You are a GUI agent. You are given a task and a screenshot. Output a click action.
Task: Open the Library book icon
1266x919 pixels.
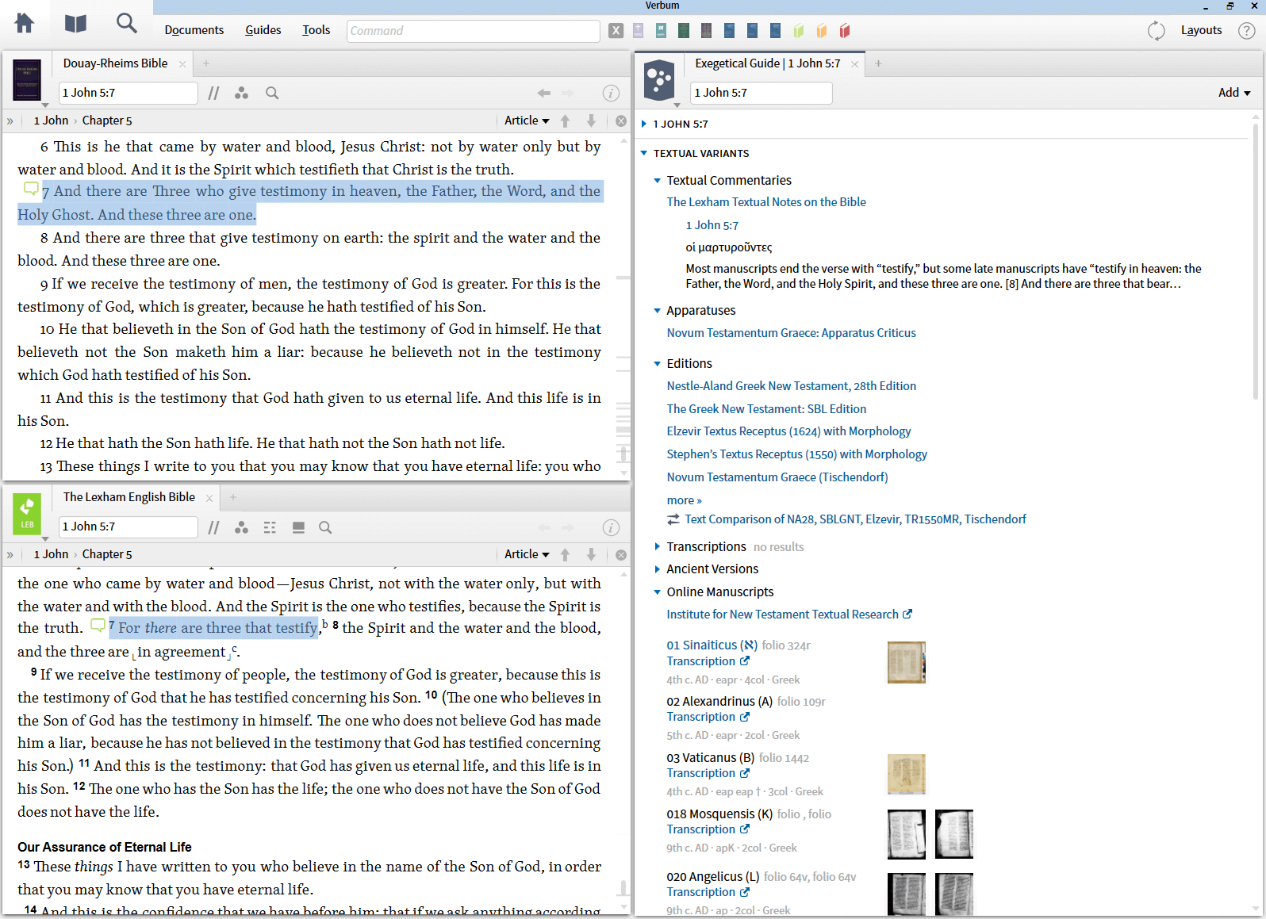(x=75, y=24)
